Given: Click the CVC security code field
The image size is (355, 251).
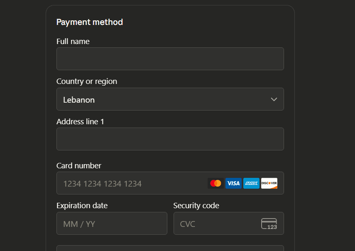Looking at the screenshot, I should (x=216, y=223).
